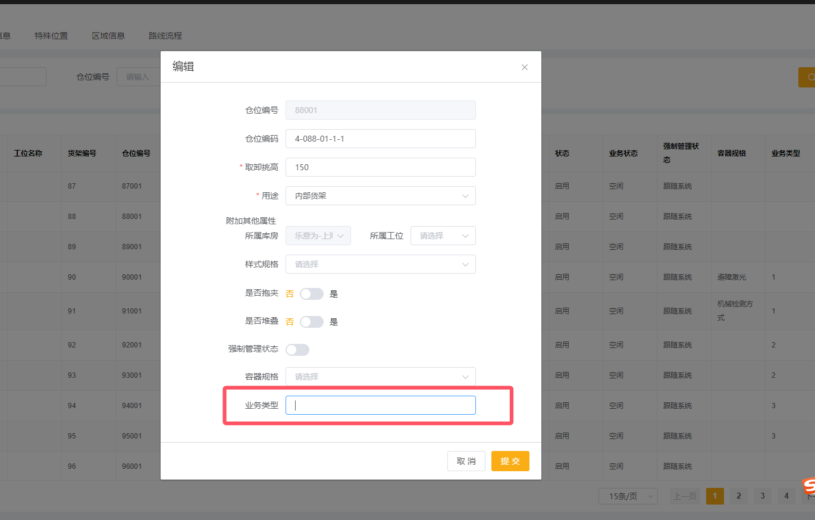The height and width of the screenshot is (520, 815).
Task: Click the 附加其他属性 label
Action: pyautogui.click(x=251, y=221)
